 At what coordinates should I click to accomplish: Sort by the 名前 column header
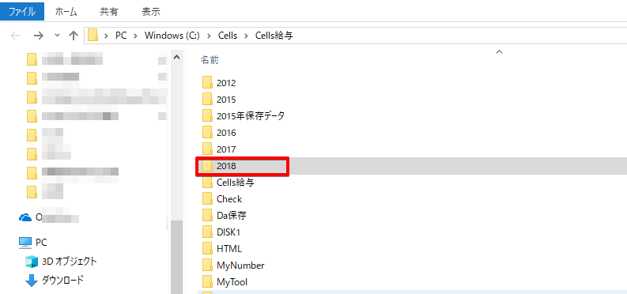coord(210,61)
